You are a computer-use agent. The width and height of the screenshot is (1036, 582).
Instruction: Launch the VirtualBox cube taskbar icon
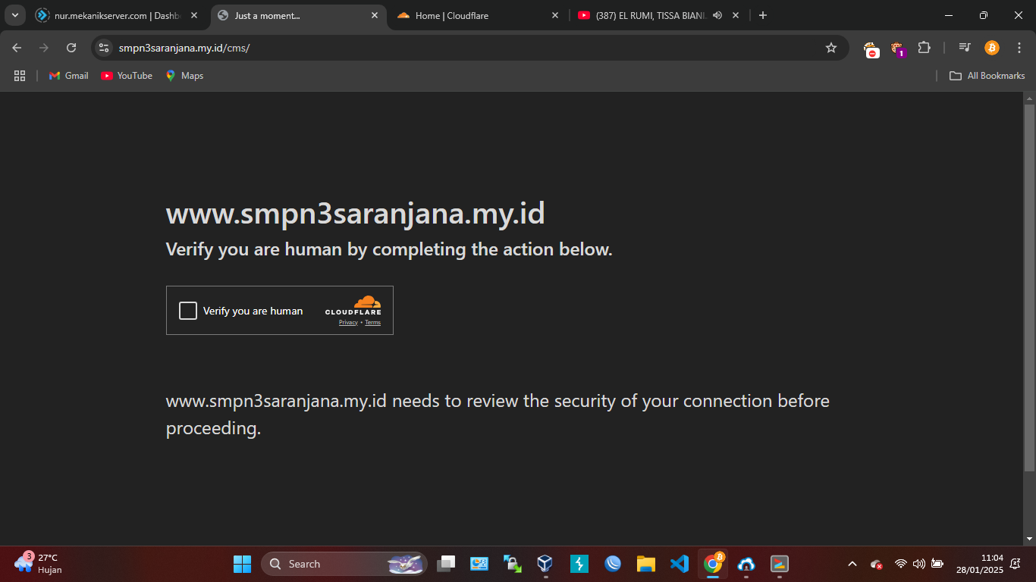(x=545, y=564)
